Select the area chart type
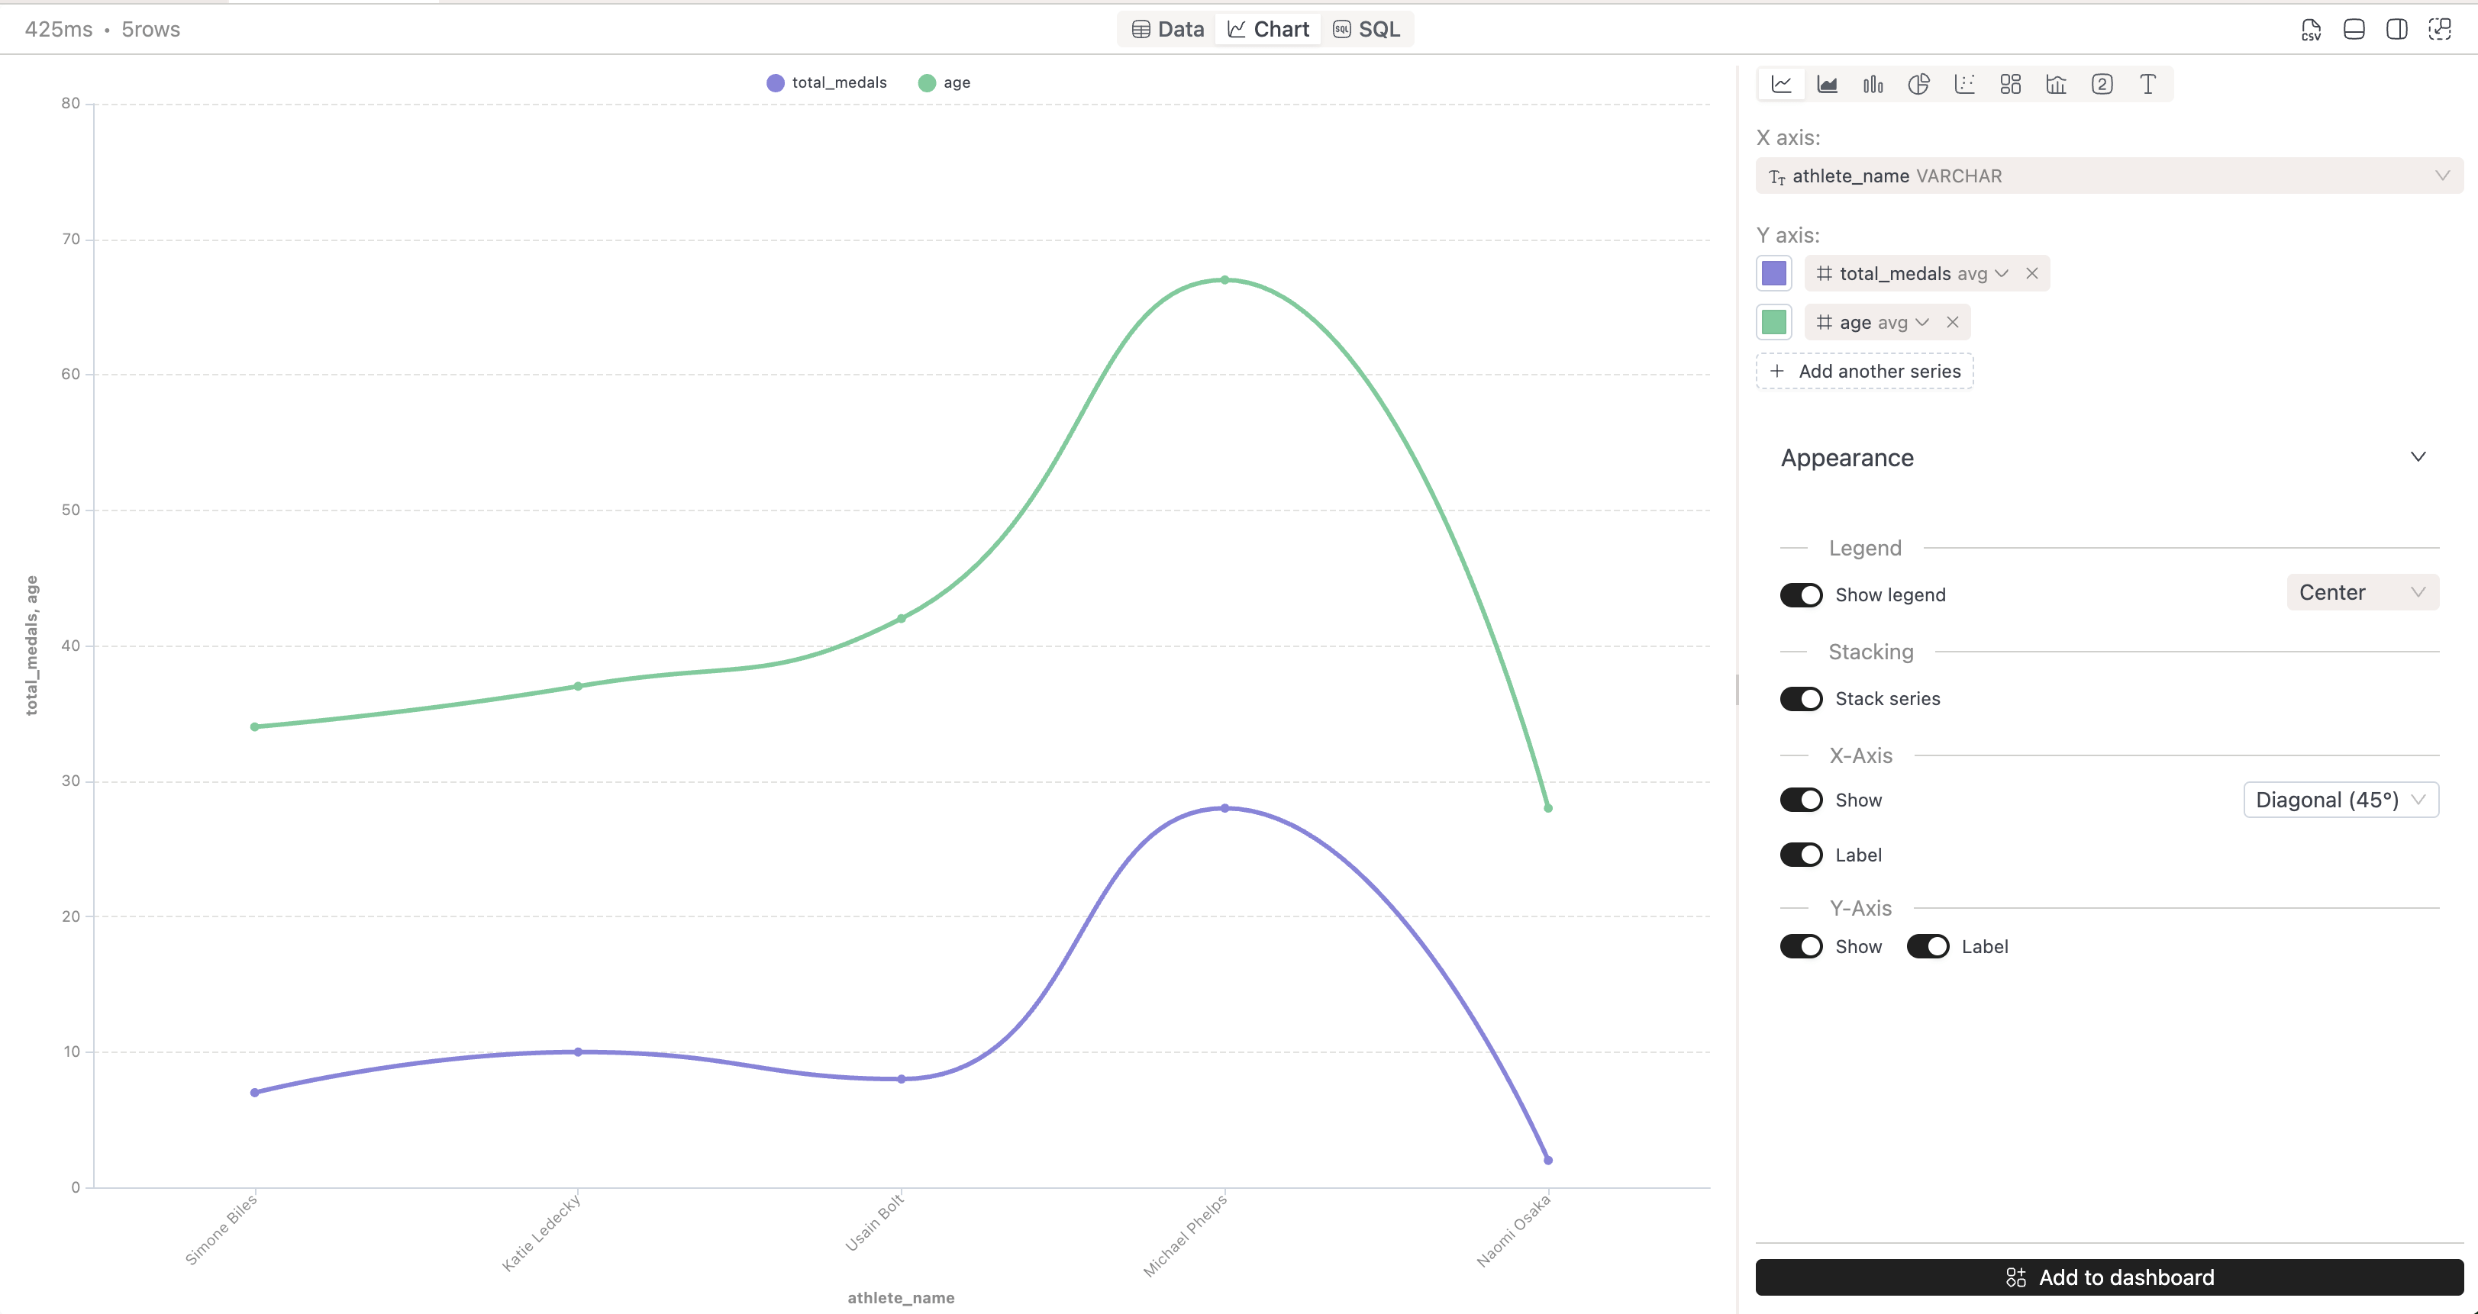 click(x=1828, y=84)
